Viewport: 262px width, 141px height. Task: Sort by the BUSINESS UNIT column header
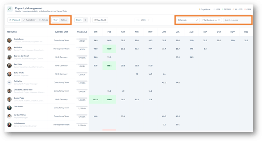click(61, 32)
